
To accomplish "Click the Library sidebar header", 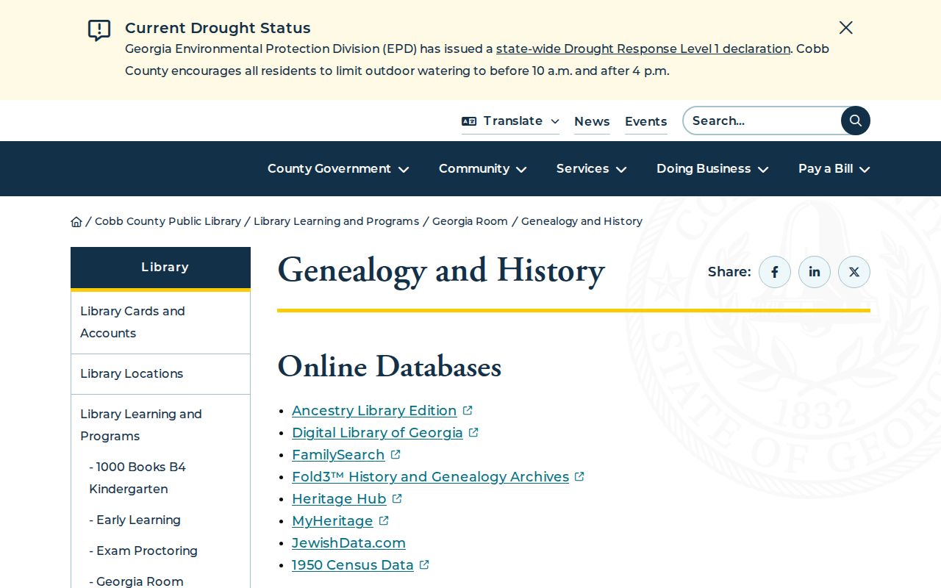I will point(160,268).
